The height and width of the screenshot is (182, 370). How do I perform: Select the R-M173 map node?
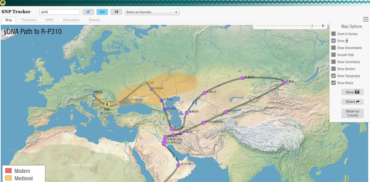[204, 93]
